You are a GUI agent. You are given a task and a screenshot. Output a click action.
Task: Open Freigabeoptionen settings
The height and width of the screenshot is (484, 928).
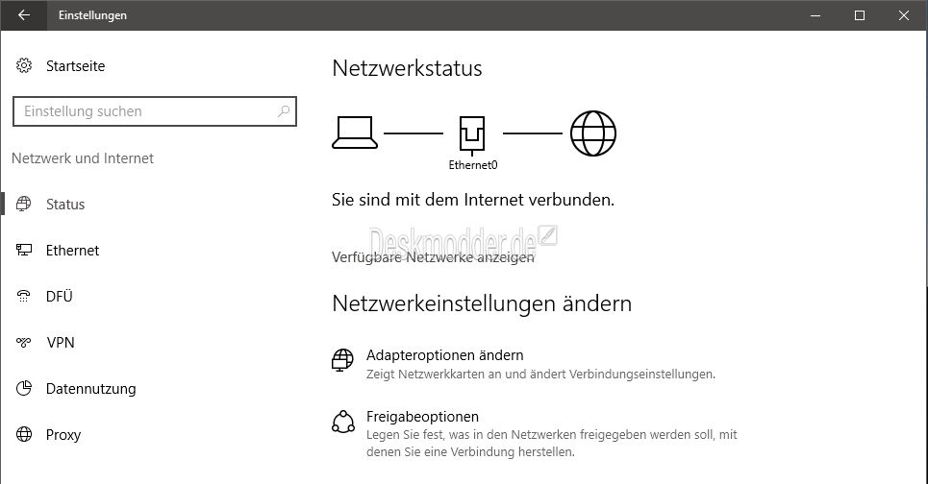point(422,417)
